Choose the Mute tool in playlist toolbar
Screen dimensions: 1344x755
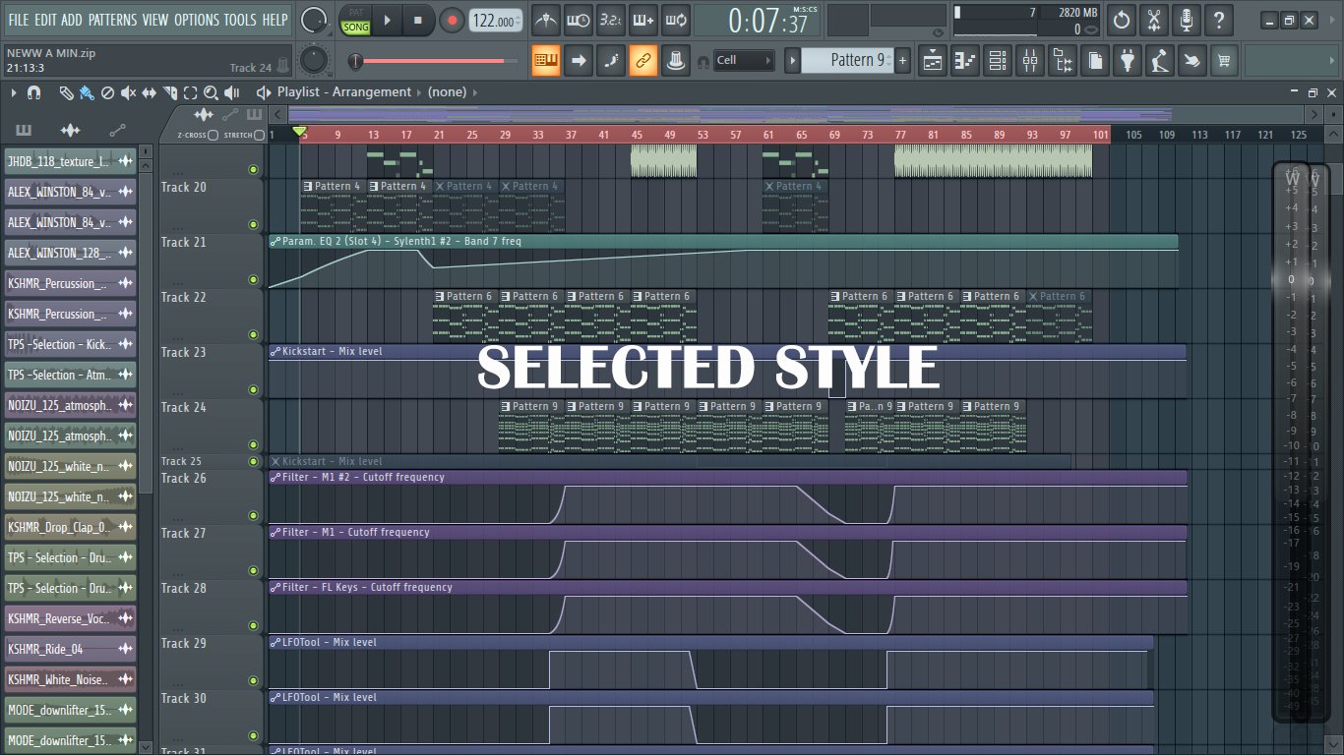tap(129, 92)
